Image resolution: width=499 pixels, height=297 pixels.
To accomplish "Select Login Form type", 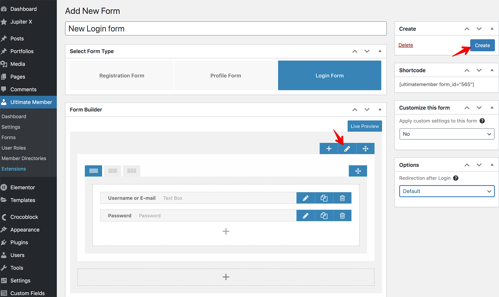I will point(330,75).
